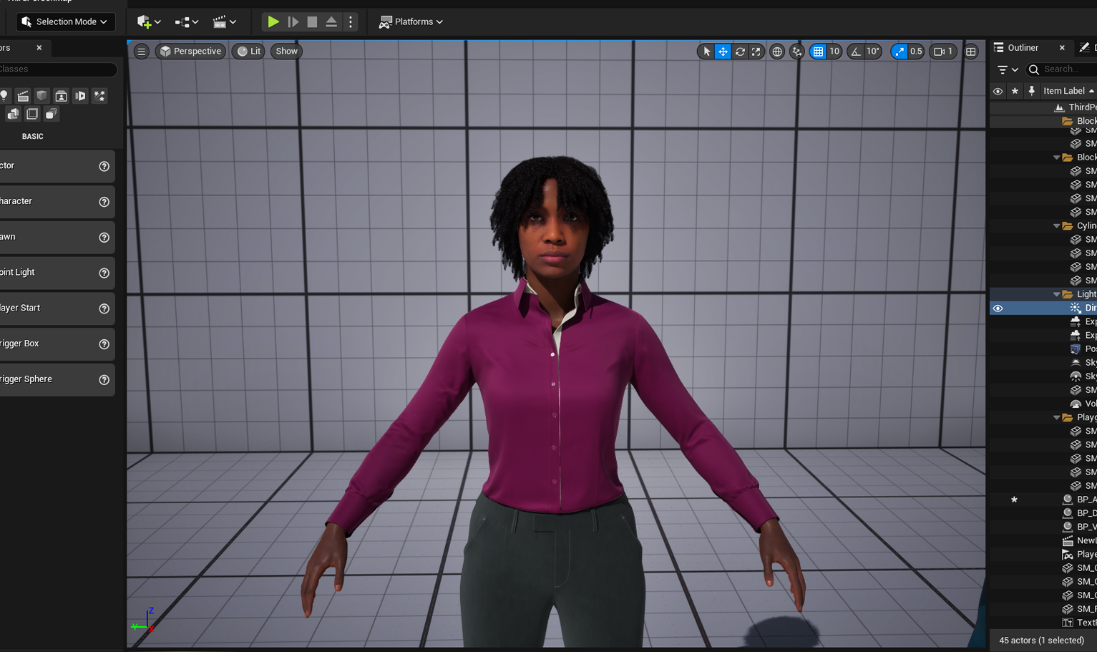
Task: Click the Outliner search field
Action: (x=1063, y=69)
